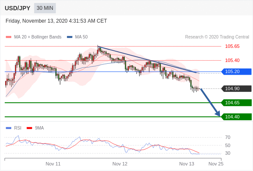This screenshot has height=171, width=253.
Task: Click the 30 MIN timeframe button
Action: click(x=45, y=8)
